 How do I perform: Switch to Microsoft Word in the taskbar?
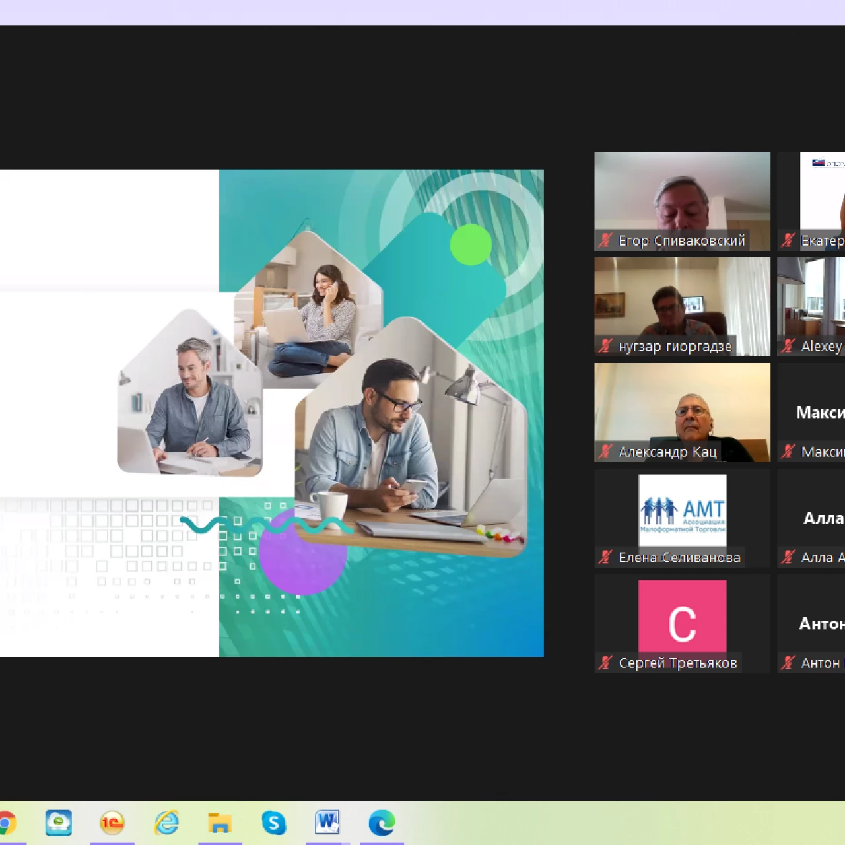[x=327, y=823]
